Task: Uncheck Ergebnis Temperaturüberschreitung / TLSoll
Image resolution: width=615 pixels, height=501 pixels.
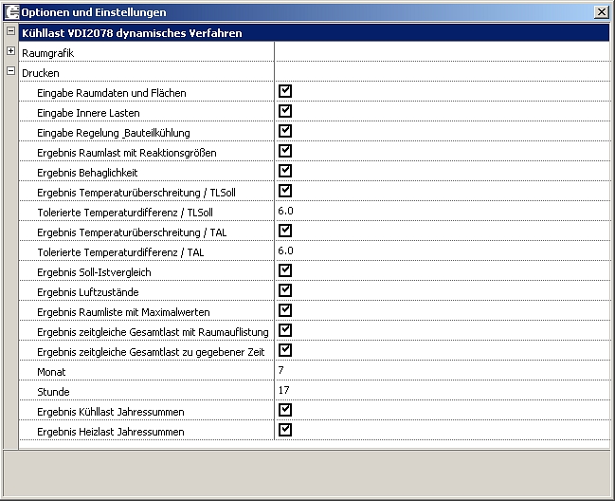Action: coord(285,191)
